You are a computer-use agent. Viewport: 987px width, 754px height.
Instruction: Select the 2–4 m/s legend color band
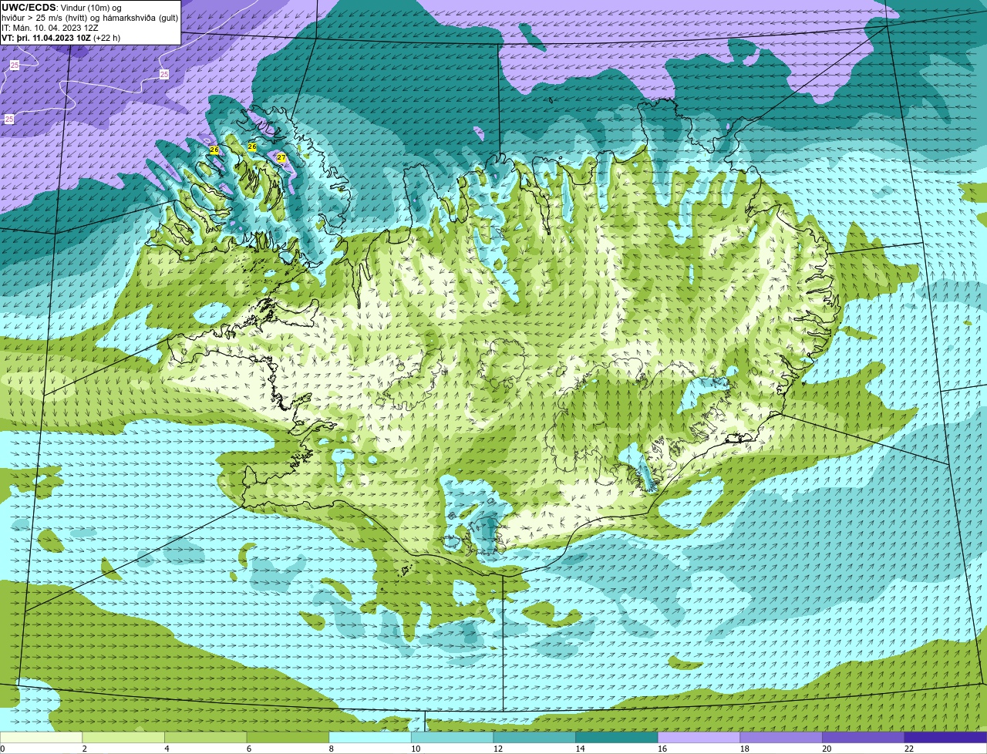pyautogui.click(x=123, y=737)
